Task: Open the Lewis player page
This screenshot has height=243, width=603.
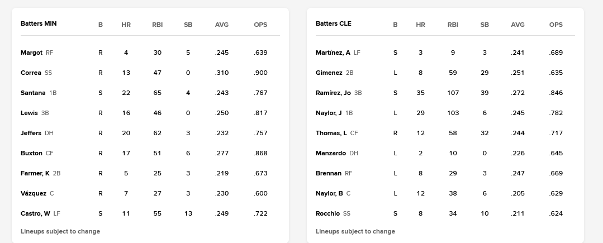Action: tap(29, 113)
